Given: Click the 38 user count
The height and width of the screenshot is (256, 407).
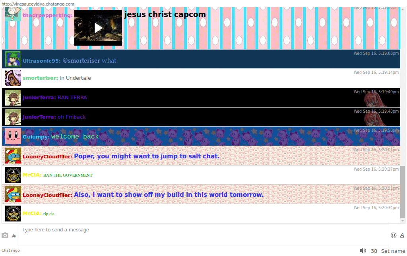Looking at the screenshot, I should point(374,250).
